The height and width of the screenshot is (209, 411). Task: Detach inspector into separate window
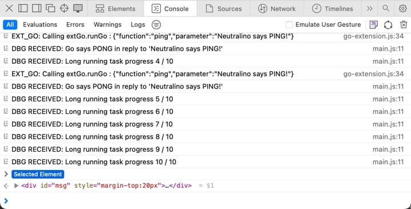click(x=50, y=9)
